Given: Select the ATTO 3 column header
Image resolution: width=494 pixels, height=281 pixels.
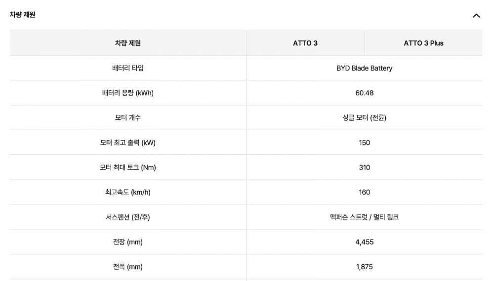Looking at the screenshot, I should coord(305,43).
